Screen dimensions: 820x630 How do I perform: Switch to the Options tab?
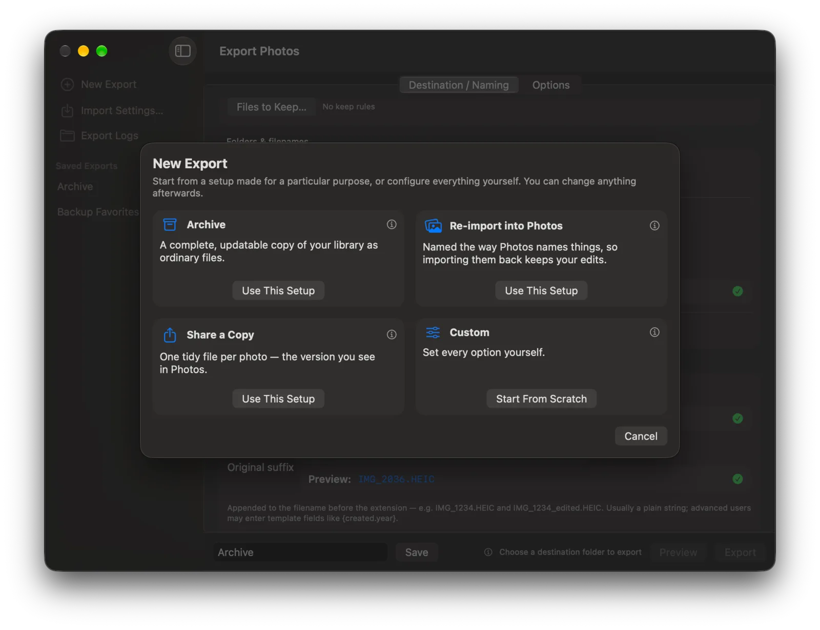551,85
